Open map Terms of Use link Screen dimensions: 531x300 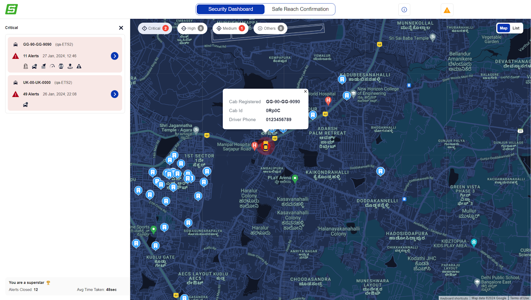519,298
